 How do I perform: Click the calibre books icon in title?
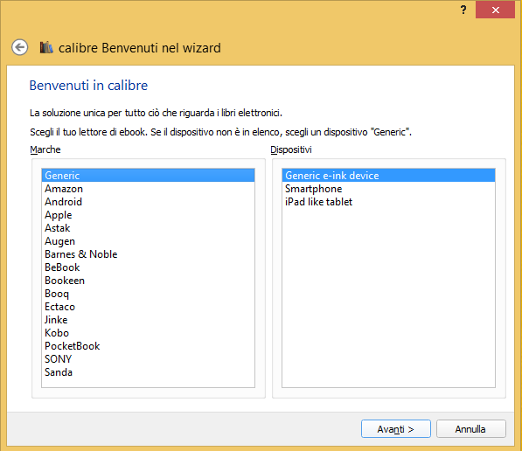pyautogui.click(x=46, y=47)
